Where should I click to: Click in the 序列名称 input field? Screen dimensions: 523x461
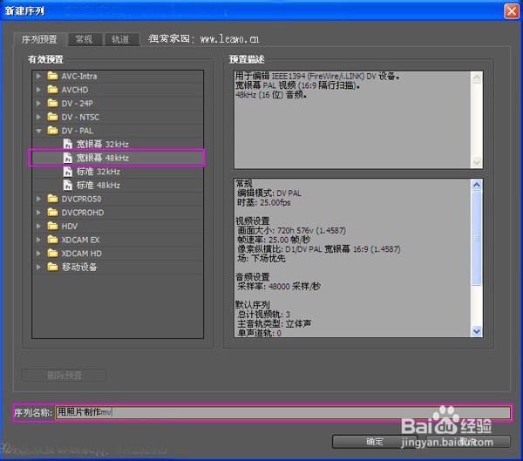[x=282, y=412]
